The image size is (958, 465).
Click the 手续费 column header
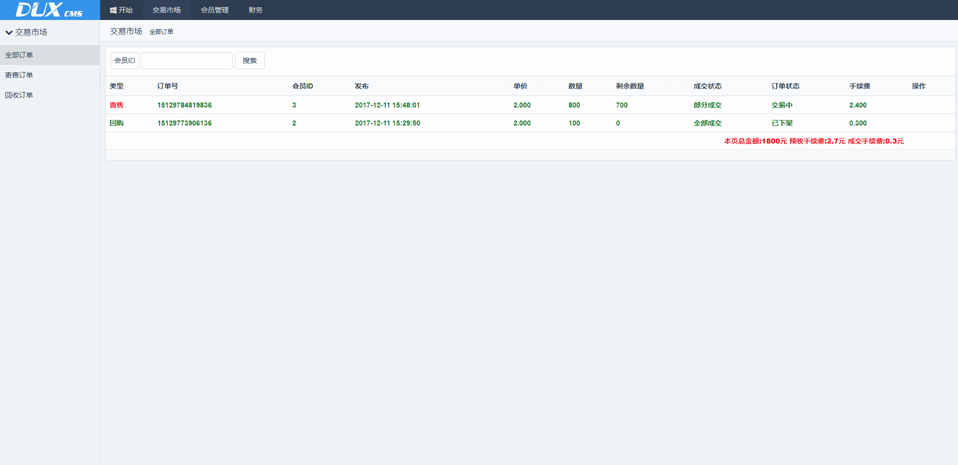tap(860, 86)
